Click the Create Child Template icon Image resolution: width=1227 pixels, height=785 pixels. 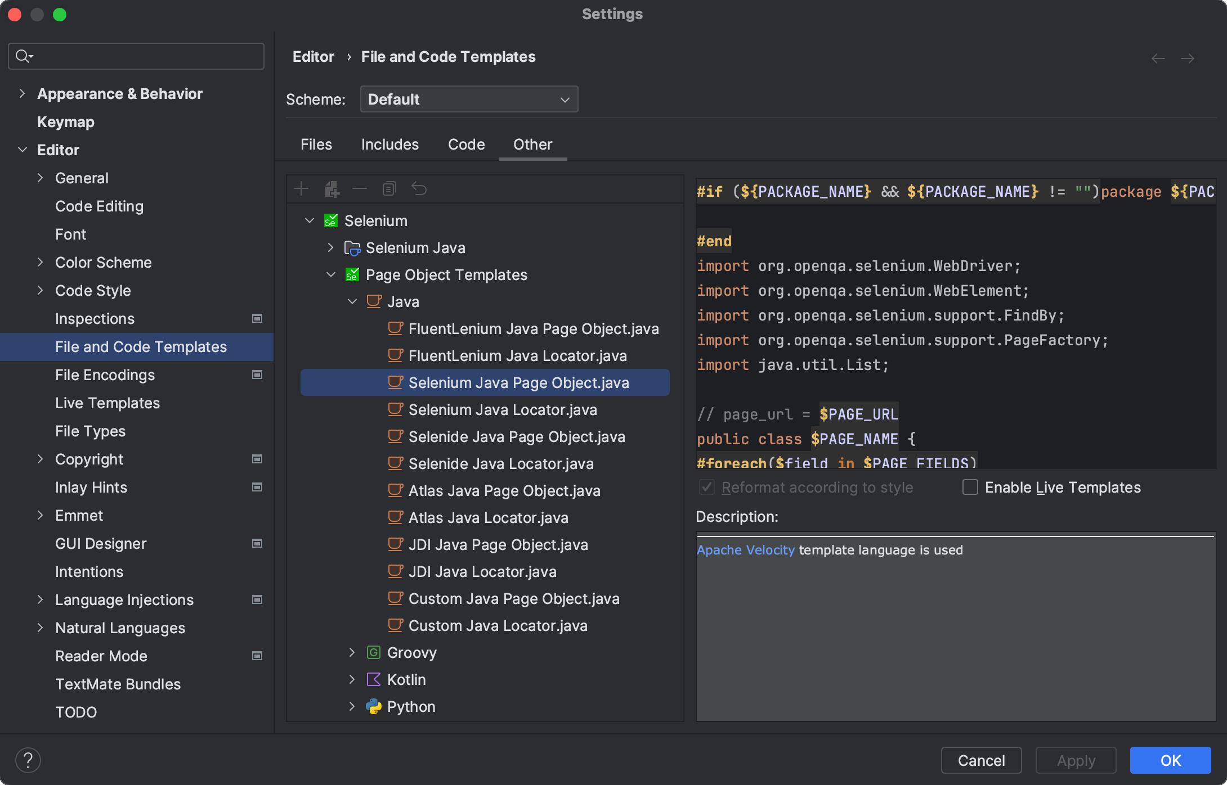(x=332, y=188)
